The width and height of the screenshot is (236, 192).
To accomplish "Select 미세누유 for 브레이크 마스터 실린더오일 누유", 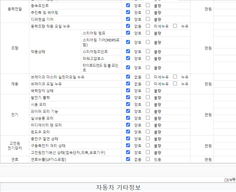I will (x=148, y=77).
